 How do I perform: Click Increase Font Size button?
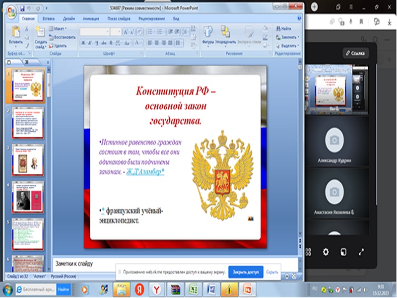(x=126, y=32)
